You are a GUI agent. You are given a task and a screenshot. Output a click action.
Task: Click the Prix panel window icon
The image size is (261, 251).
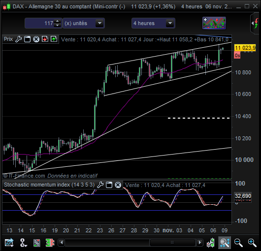pyautogui.click(x=27, y=39)
